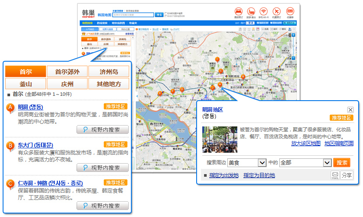Open the 美食 category dropdown
The image size is (363, 217).
tap(262, 163)
